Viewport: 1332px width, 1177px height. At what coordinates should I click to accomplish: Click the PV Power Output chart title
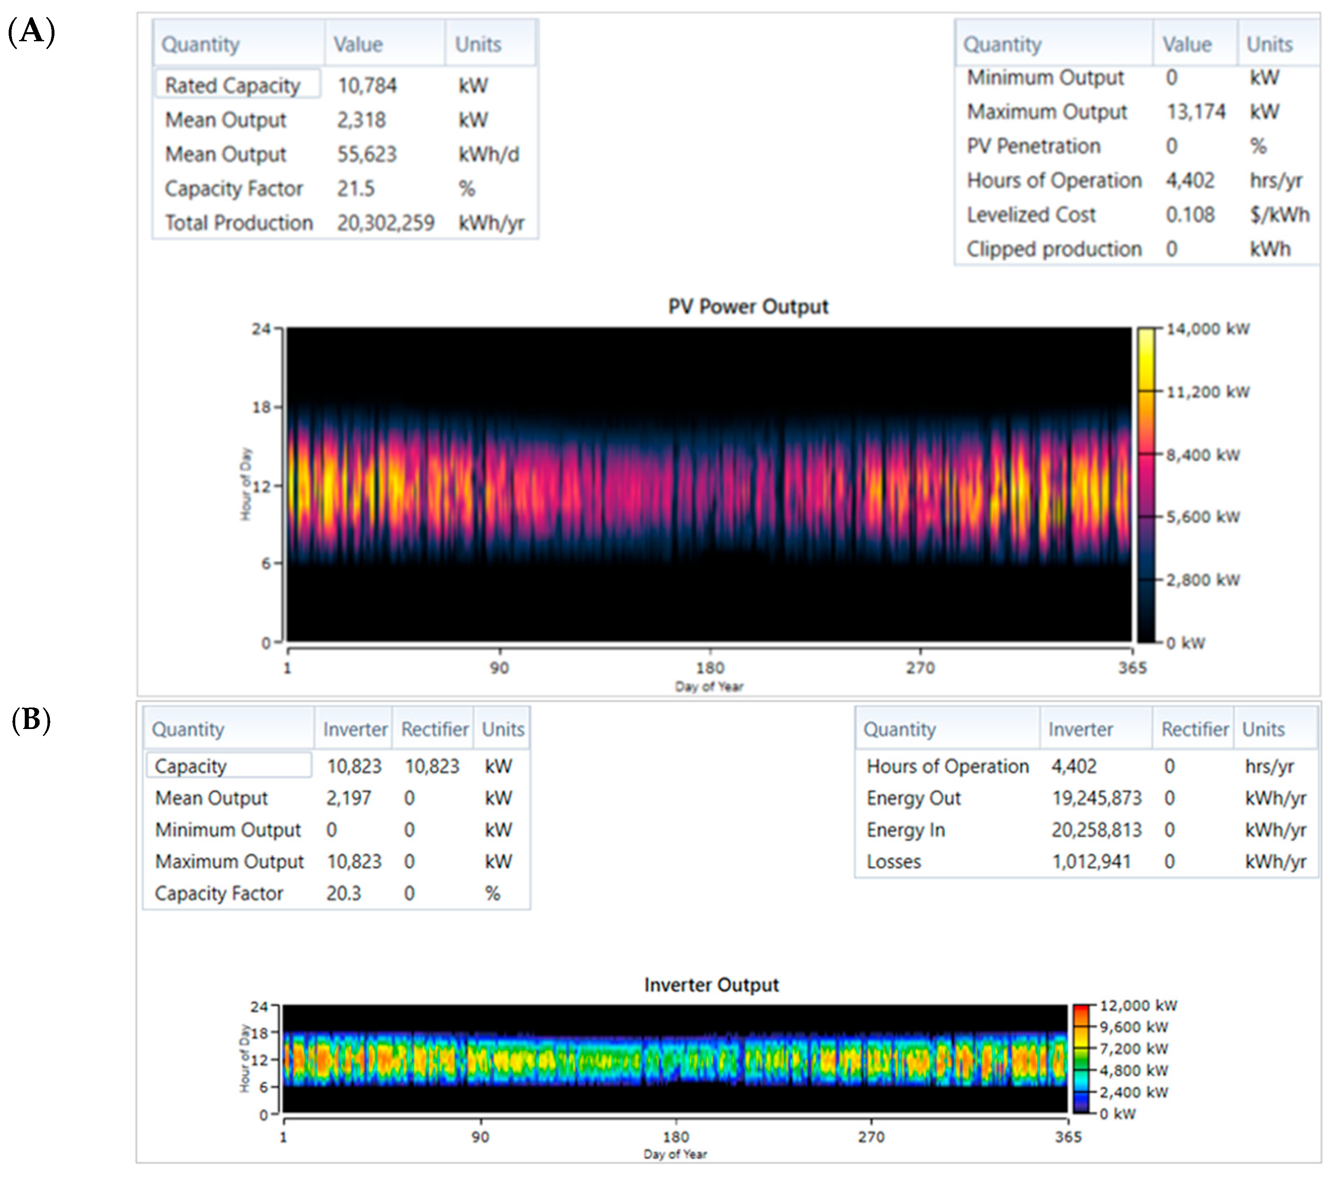pos(748,306)
